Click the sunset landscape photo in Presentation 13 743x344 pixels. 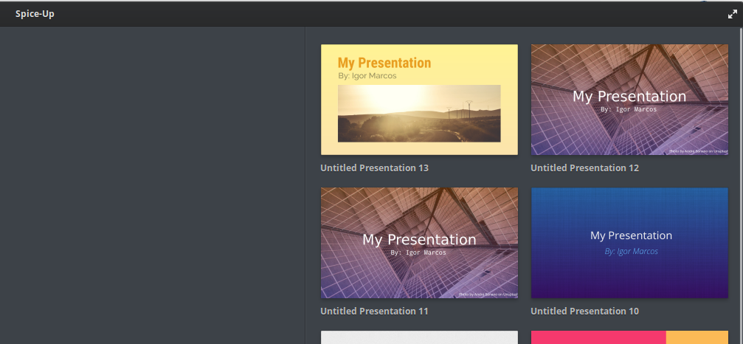(x=419, y=113)
